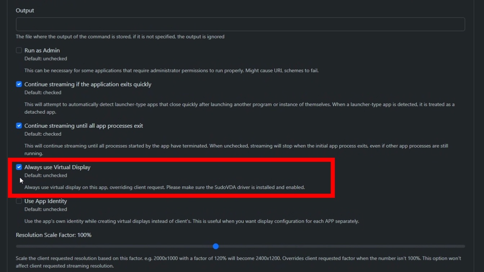Click the "Use App Identity" label text

pos(46,201)
